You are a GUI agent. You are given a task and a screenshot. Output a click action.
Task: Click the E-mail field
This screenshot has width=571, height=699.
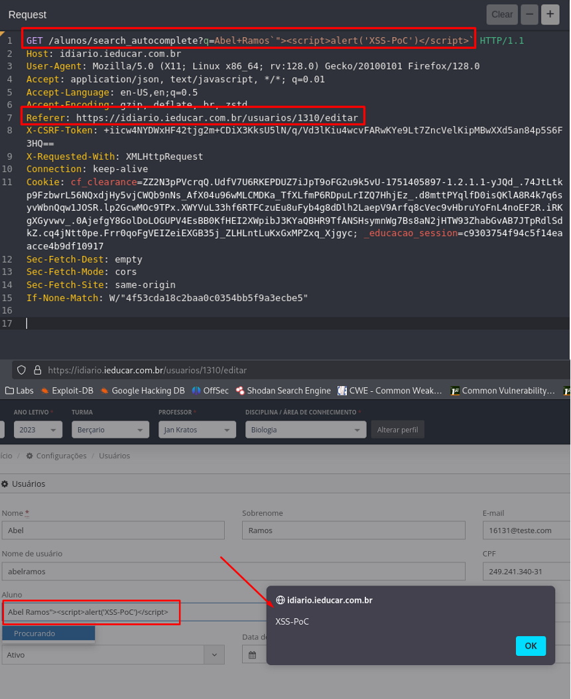[x=527, y=531]
